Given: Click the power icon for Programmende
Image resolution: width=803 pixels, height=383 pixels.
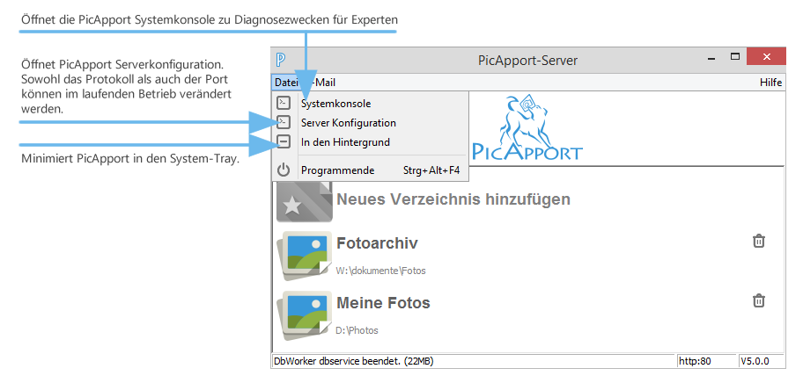Looking at the screenshot, I should click(284, 170).
